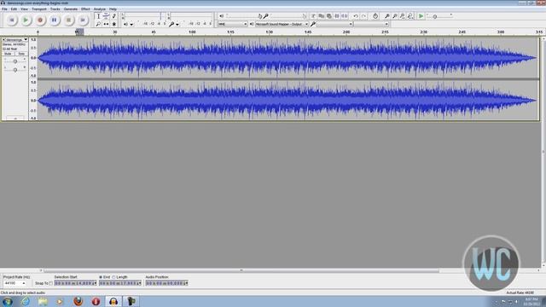Open the input meter microphone dropdown
The image size is (546, 307).
(x=177, y=25)
